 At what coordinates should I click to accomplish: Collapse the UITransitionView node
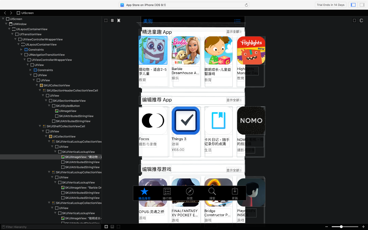(x=12, y=34)
